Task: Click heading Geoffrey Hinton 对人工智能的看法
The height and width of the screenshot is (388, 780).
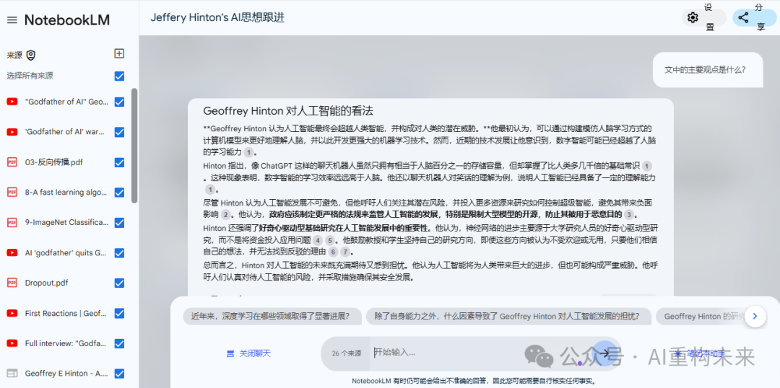Action: point(288,111)
